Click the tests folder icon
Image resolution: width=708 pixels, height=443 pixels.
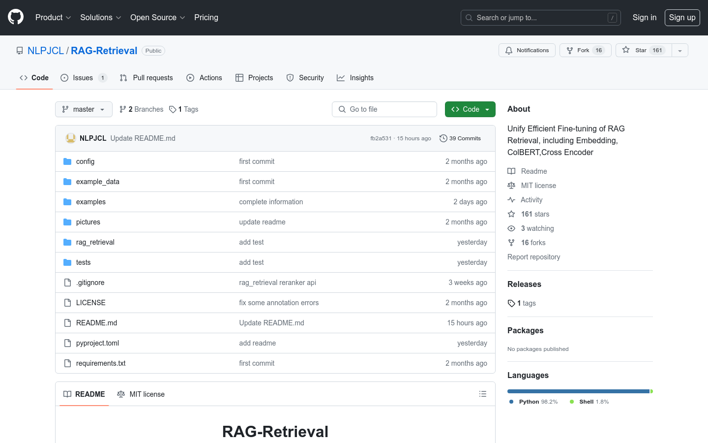coord(67,262)
